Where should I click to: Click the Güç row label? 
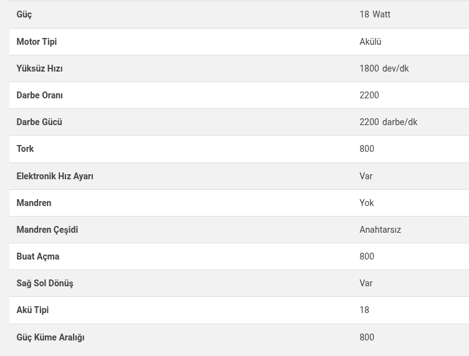tap(24, 14)
